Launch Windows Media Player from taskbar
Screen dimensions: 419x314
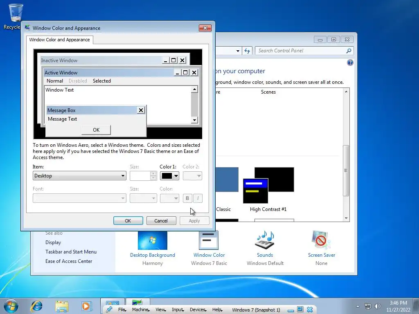coord(87,306)
